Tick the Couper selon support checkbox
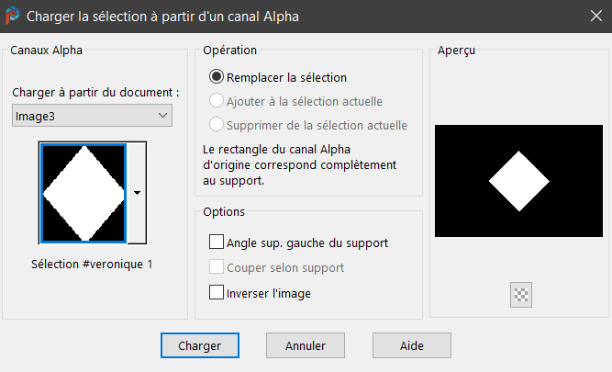The height and width of the screenshot is (372, 612). [217, 268]
